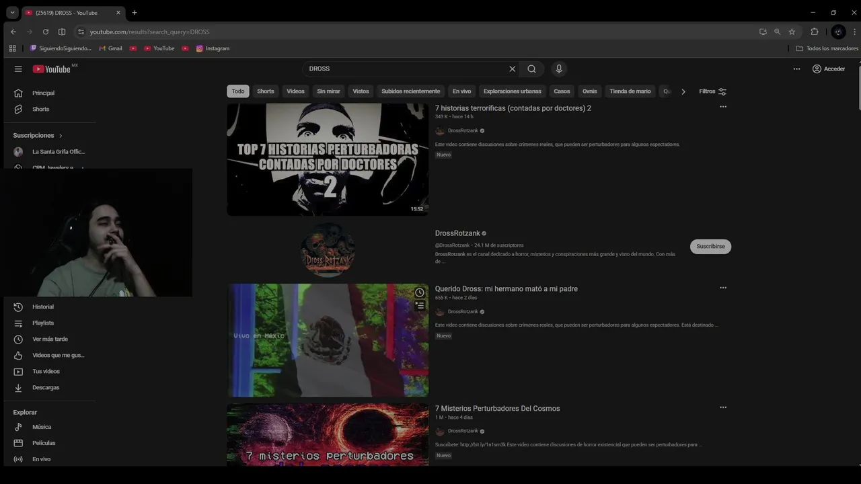Open the Gmail bookmark
The width and height of the screenshot is (861, 484).
pos(110,48)
